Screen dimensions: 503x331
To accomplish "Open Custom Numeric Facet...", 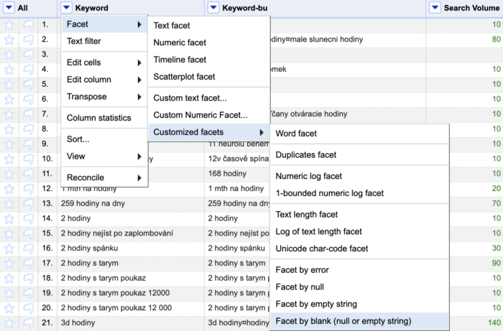I will coord(209,115).
